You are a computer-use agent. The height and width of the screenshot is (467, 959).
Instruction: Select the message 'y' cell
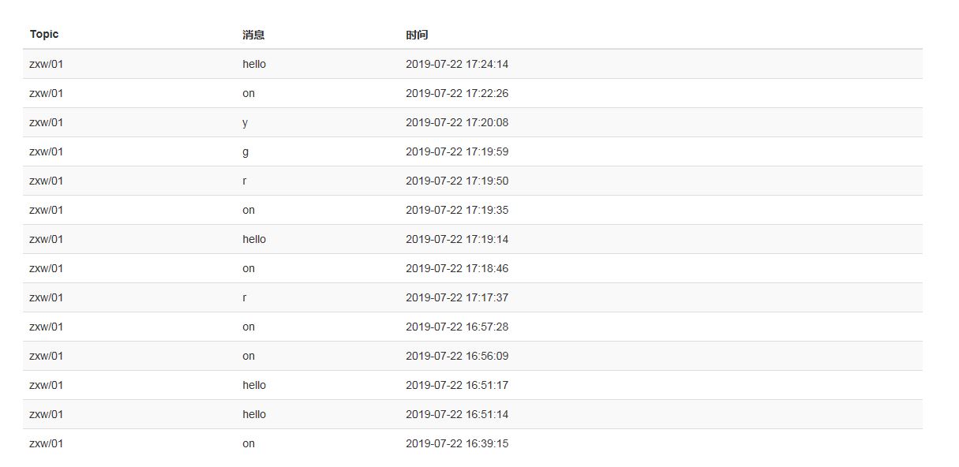pyautogui.click(x=245, y=122)
